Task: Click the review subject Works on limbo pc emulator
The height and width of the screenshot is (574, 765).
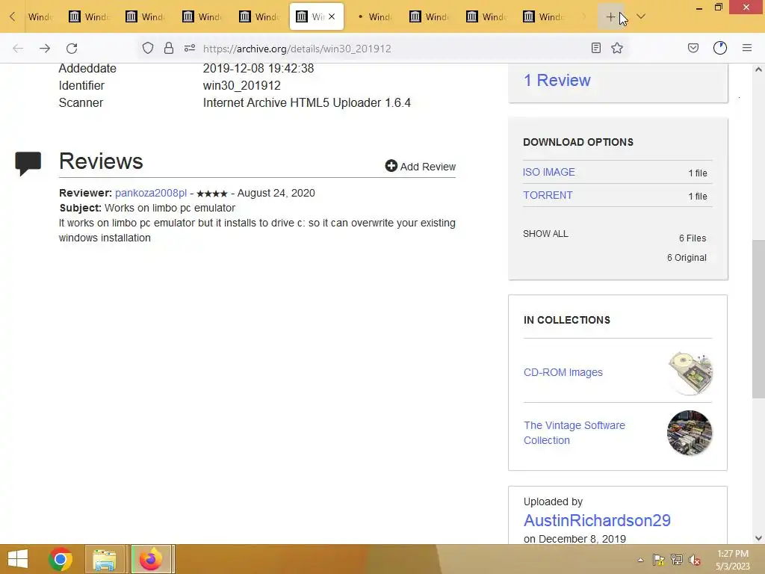Action: pos(170,208)
